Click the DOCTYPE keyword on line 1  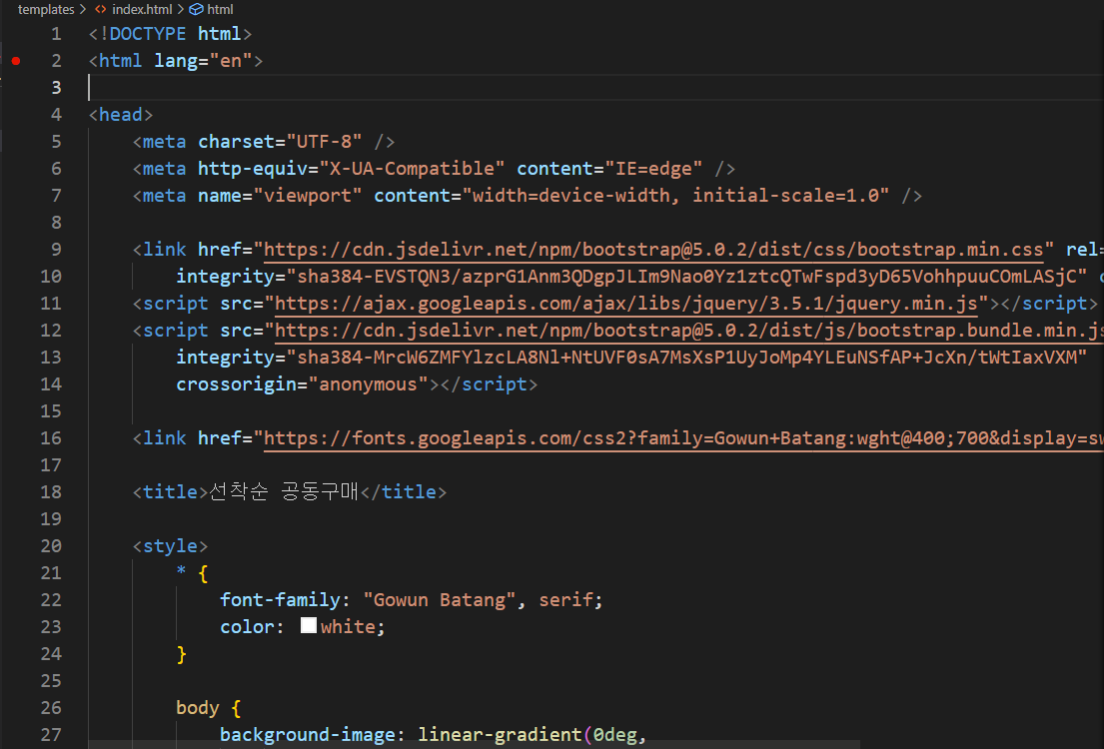point(148,34)
